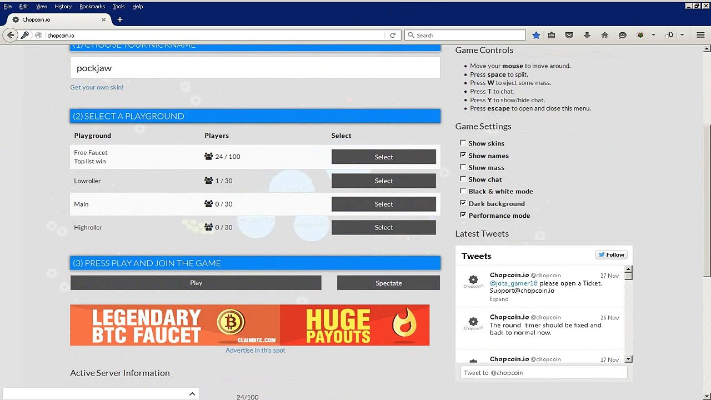Expand the bottom bar chevron arrow
The width and height of the screenshot is (711, 400).
point(192,394)
